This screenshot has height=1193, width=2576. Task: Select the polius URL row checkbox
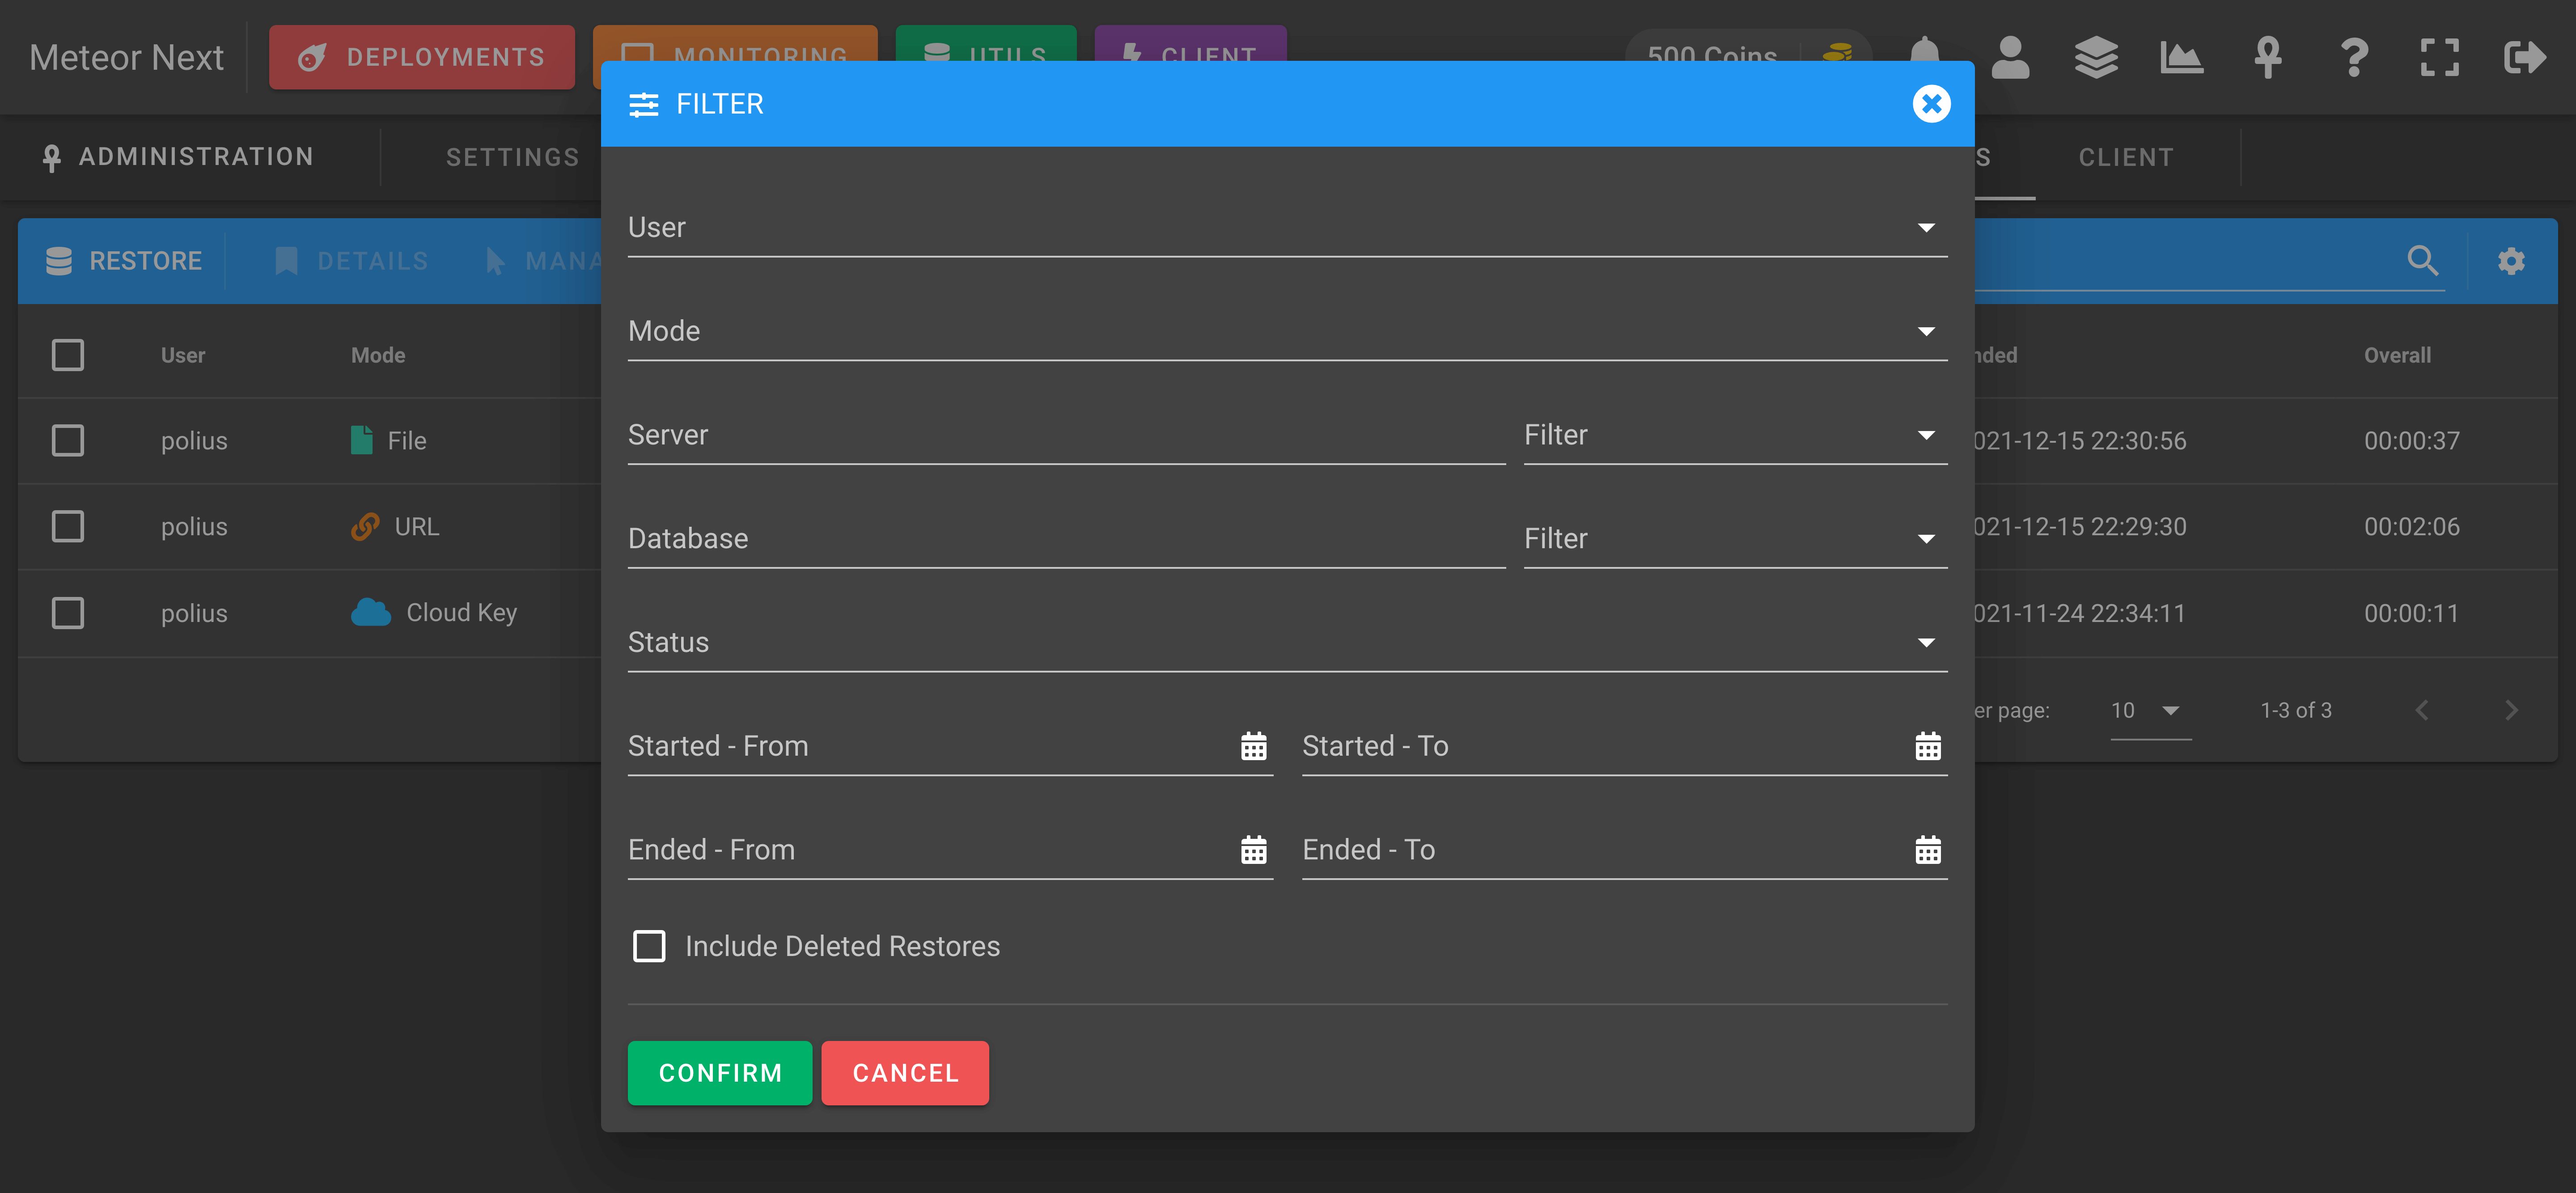pyautogui.click(x=68, y=526)
